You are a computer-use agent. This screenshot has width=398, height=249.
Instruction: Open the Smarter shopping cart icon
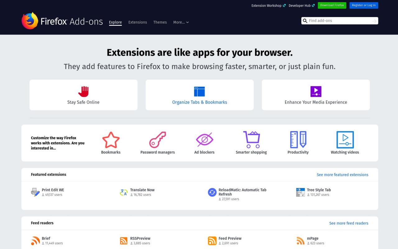coord(251,140)
